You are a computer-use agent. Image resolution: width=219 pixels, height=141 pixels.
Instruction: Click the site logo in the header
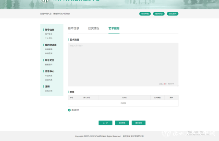pos(45,1)
